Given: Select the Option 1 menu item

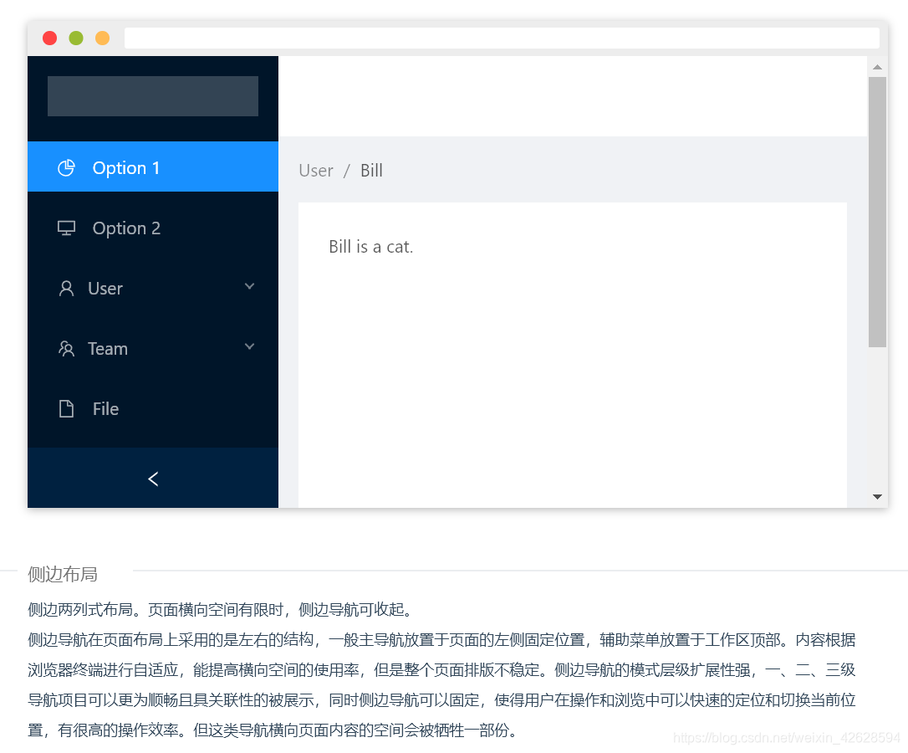Looking at the screenshot, I should tap(153, 167).
